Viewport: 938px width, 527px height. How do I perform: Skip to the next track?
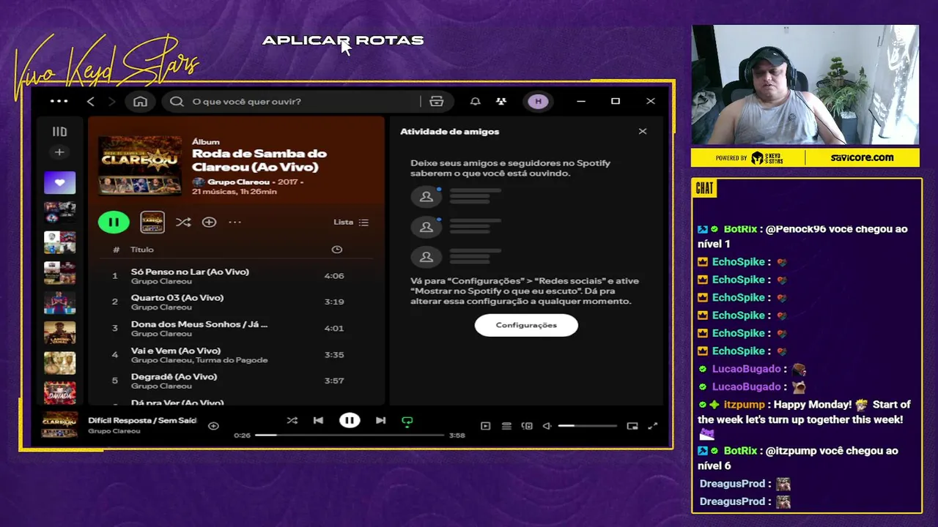point(380,420)
